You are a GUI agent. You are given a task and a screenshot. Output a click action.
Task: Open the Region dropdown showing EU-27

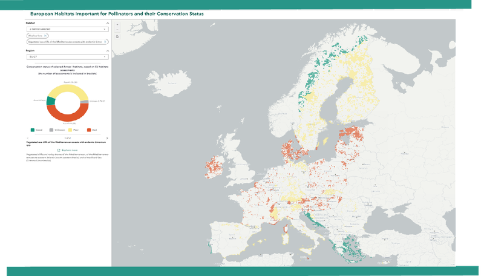click(x=67, y=57)
